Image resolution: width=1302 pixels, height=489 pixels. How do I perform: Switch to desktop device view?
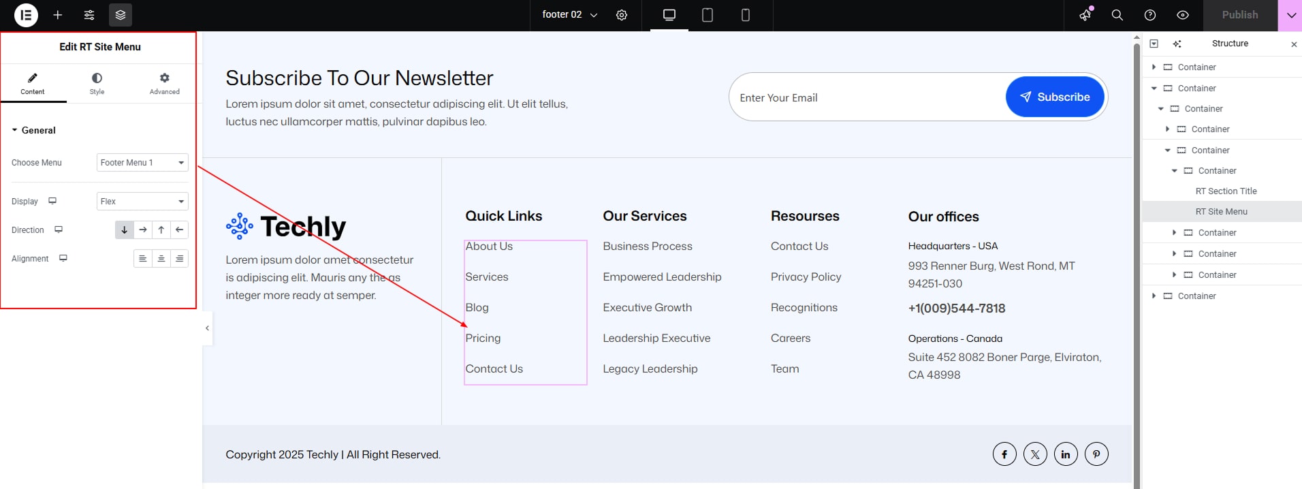pyautogui.click(x=669, y=15)
